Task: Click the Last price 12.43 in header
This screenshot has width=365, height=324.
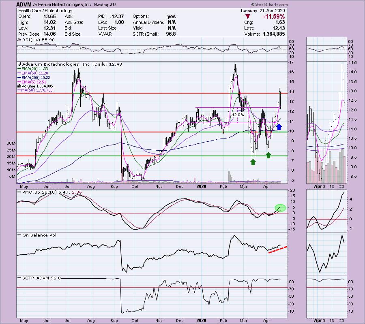Action: [x=279, y=28]
